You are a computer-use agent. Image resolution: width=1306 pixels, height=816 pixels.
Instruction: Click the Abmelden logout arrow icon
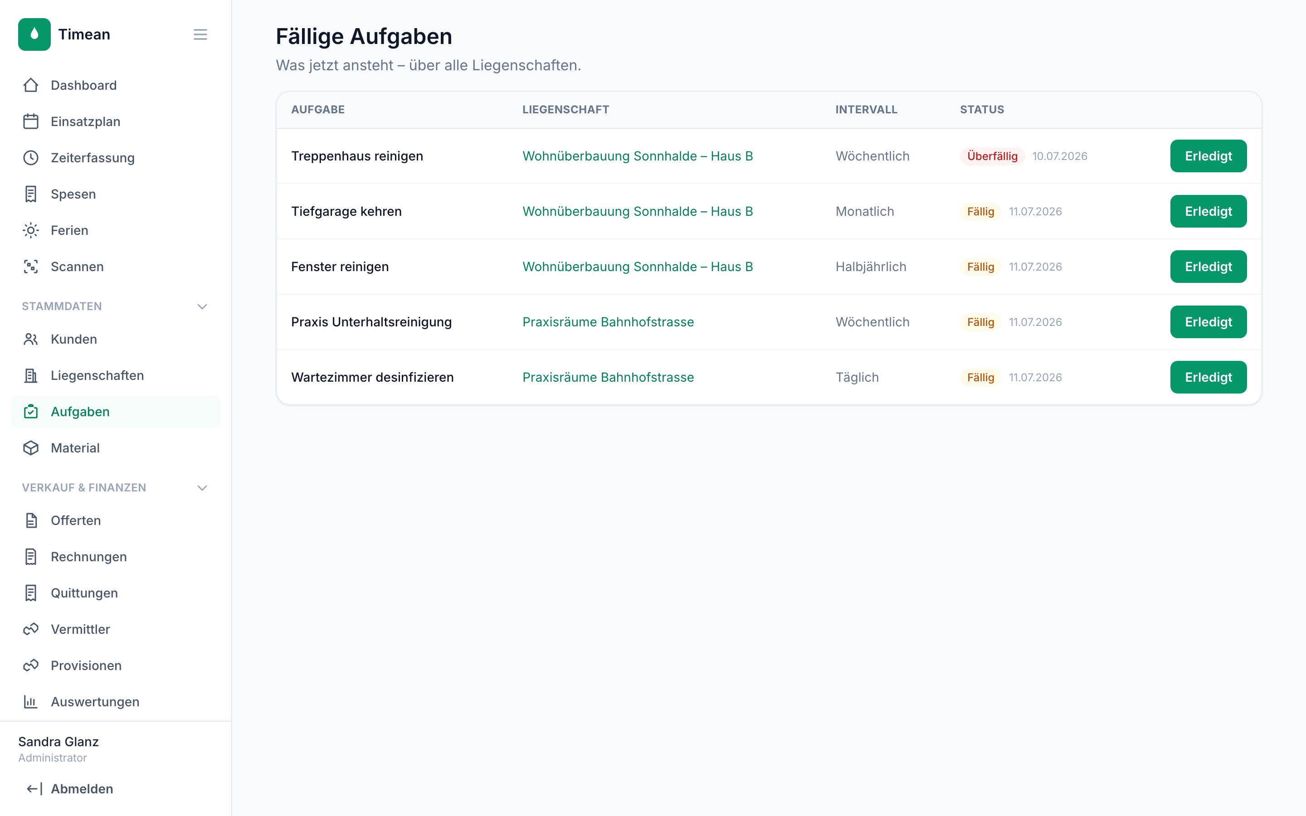(x=34, y=788)
